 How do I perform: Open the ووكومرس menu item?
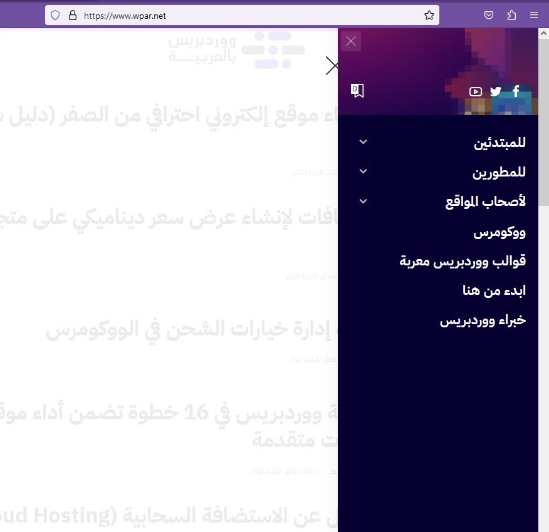click(499, 232)
